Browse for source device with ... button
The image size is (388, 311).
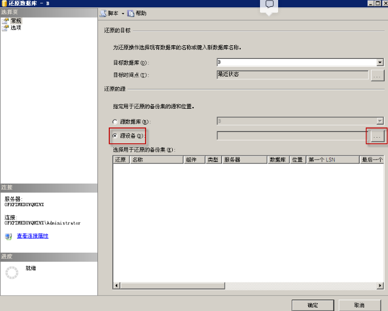[x=377, y=136]
